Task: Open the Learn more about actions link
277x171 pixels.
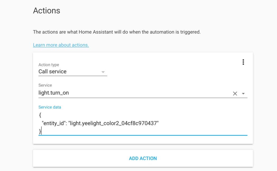Action: [61, 45]
